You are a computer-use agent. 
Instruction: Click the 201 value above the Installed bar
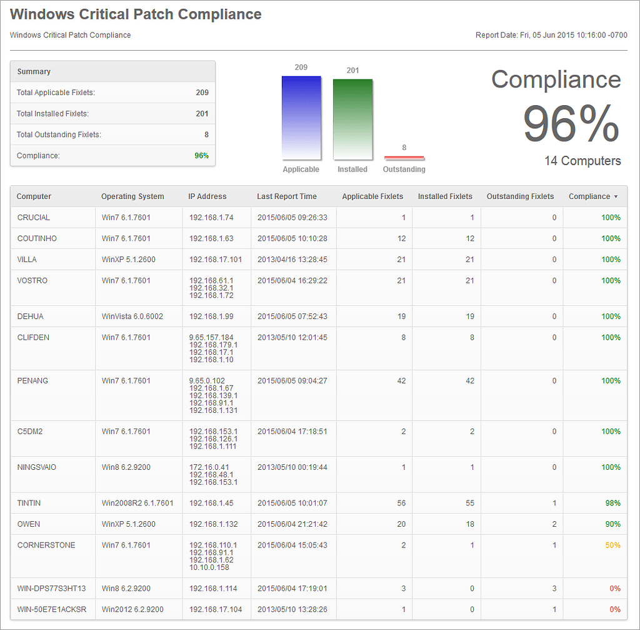(x=352, y=69)
